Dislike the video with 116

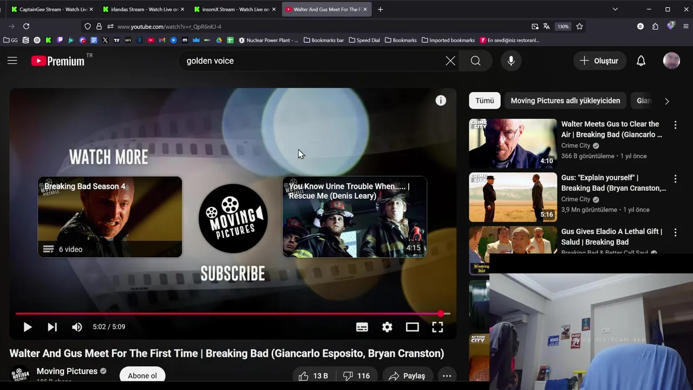click(x=356, y=375)
